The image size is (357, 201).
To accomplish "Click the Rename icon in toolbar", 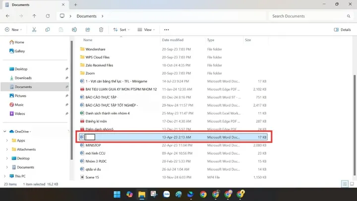I will (x=74, y=30).
